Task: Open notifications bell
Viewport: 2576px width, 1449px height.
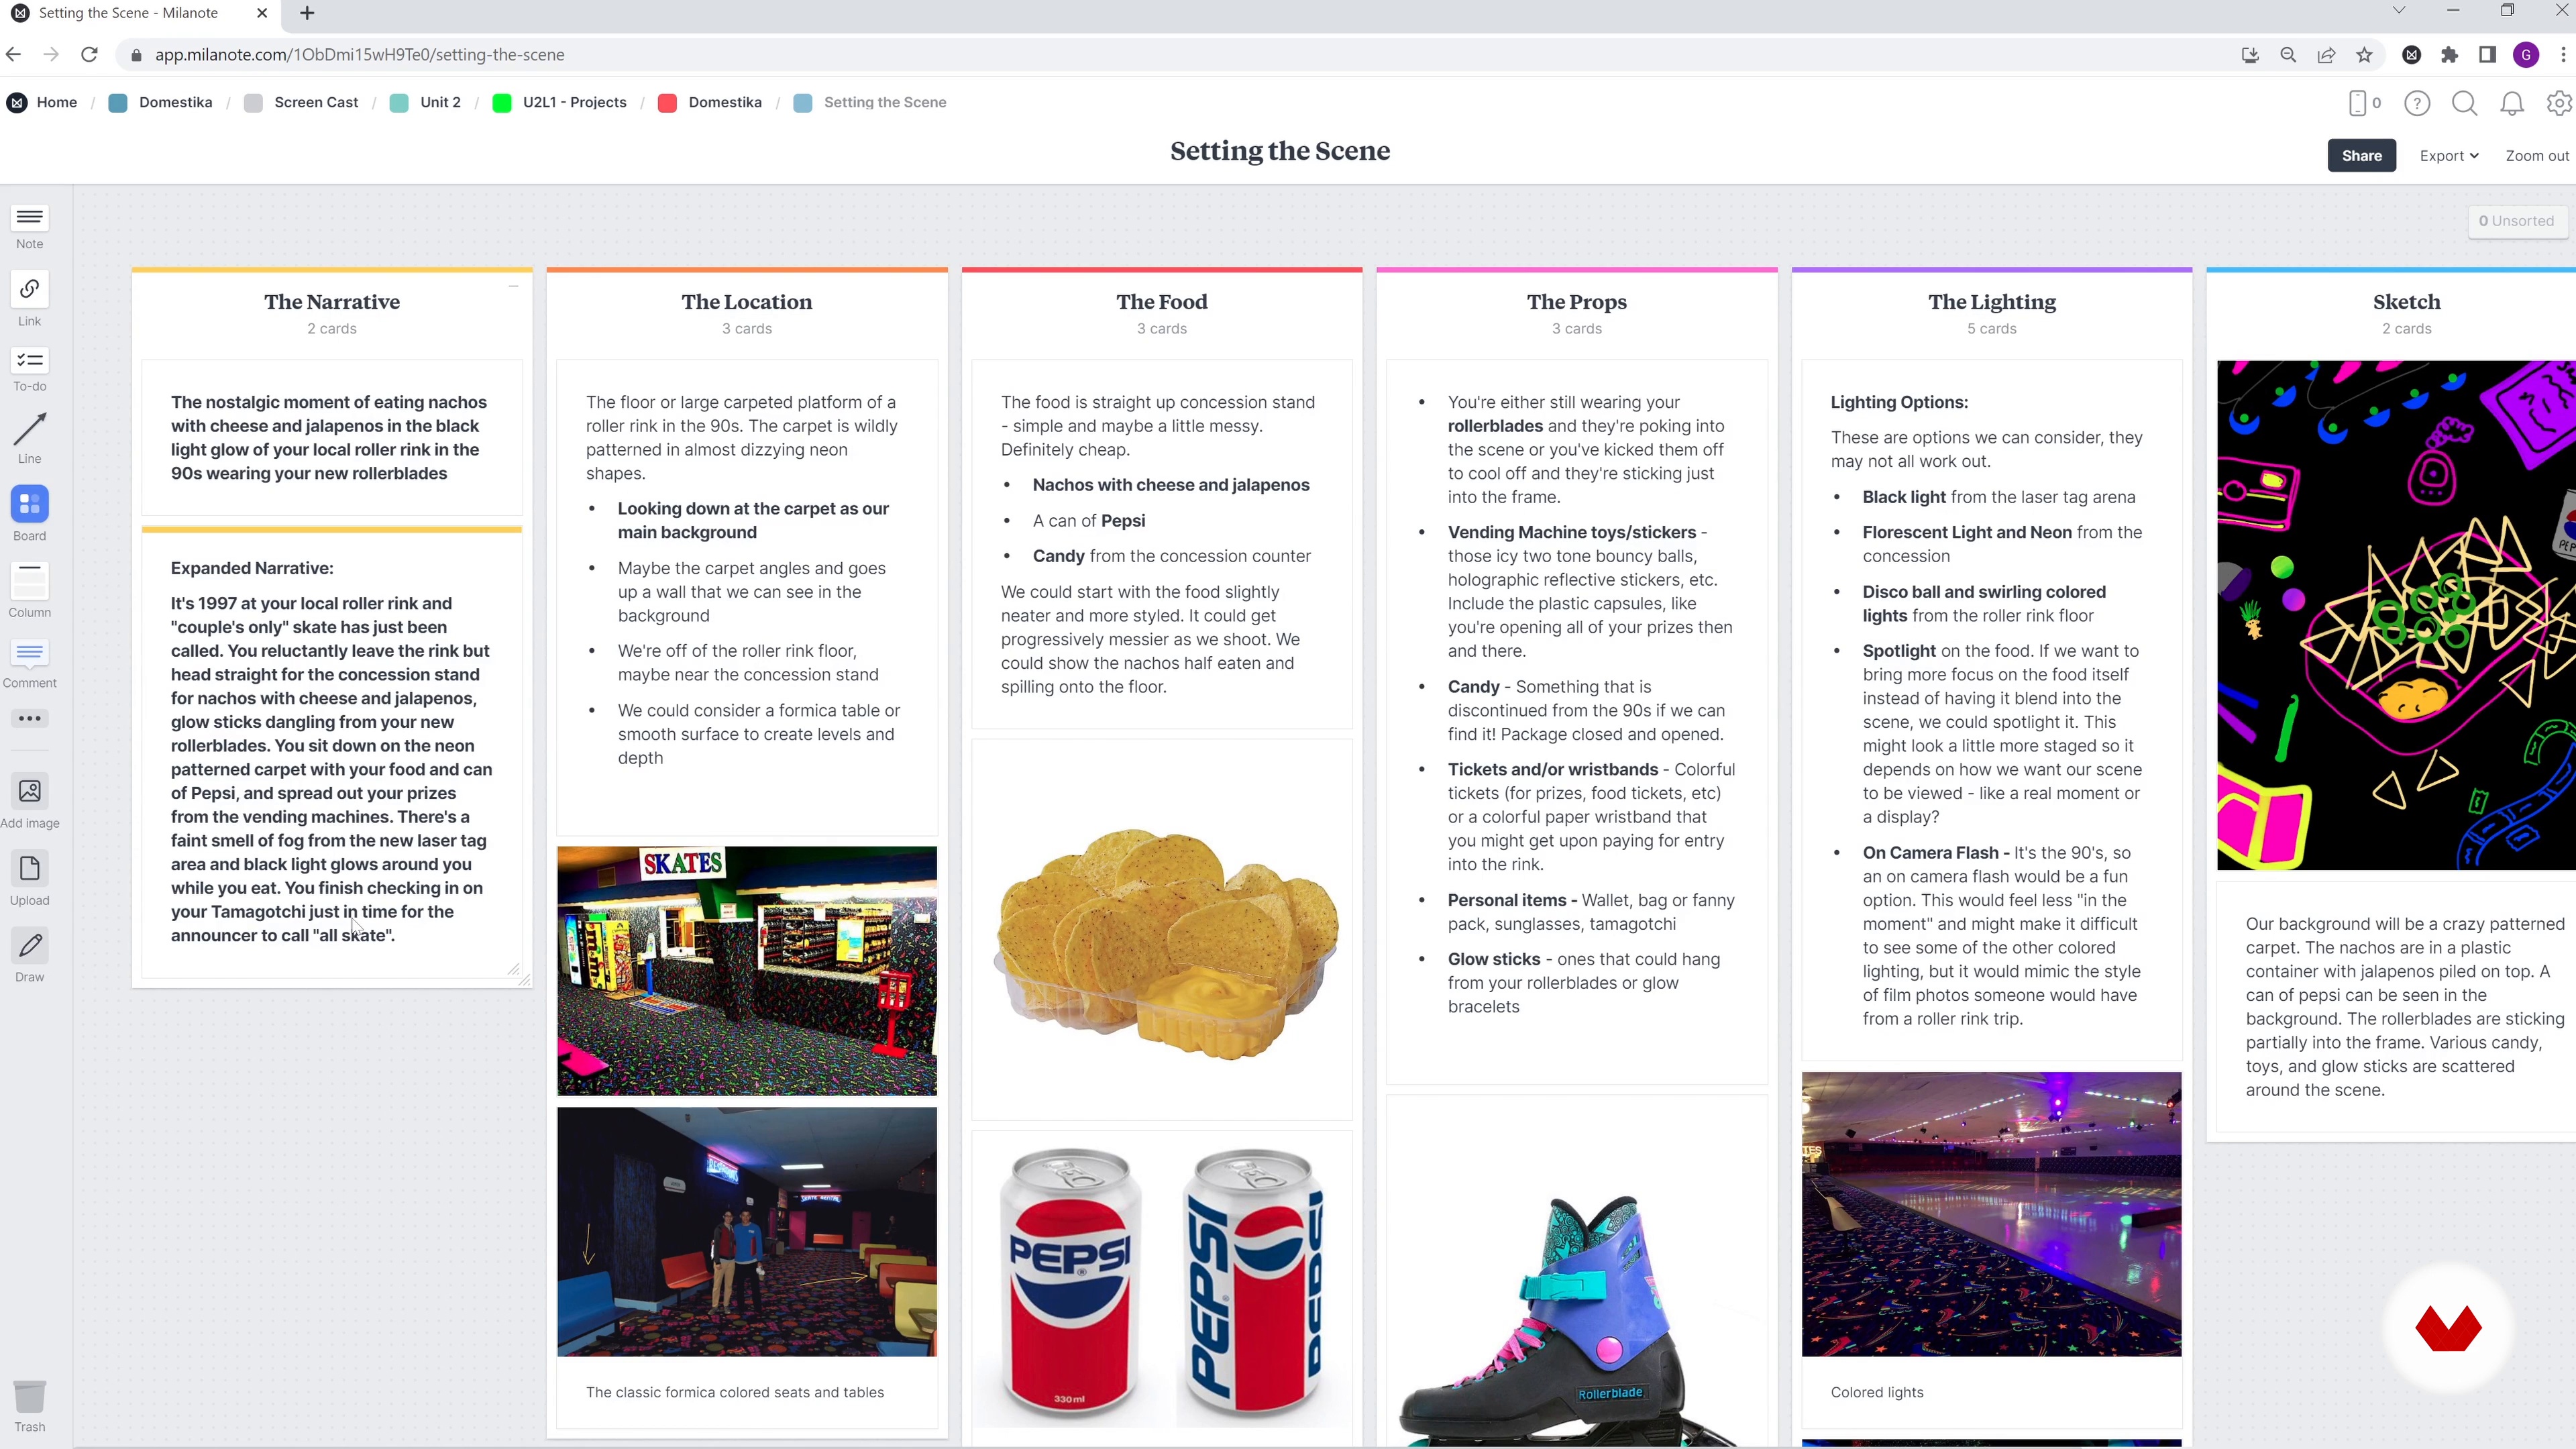Action: coord(2512,103)
